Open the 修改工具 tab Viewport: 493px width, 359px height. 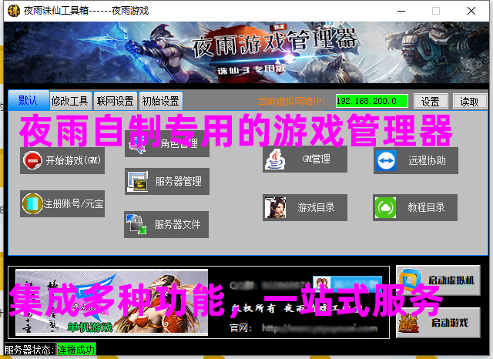pos(69,101)
